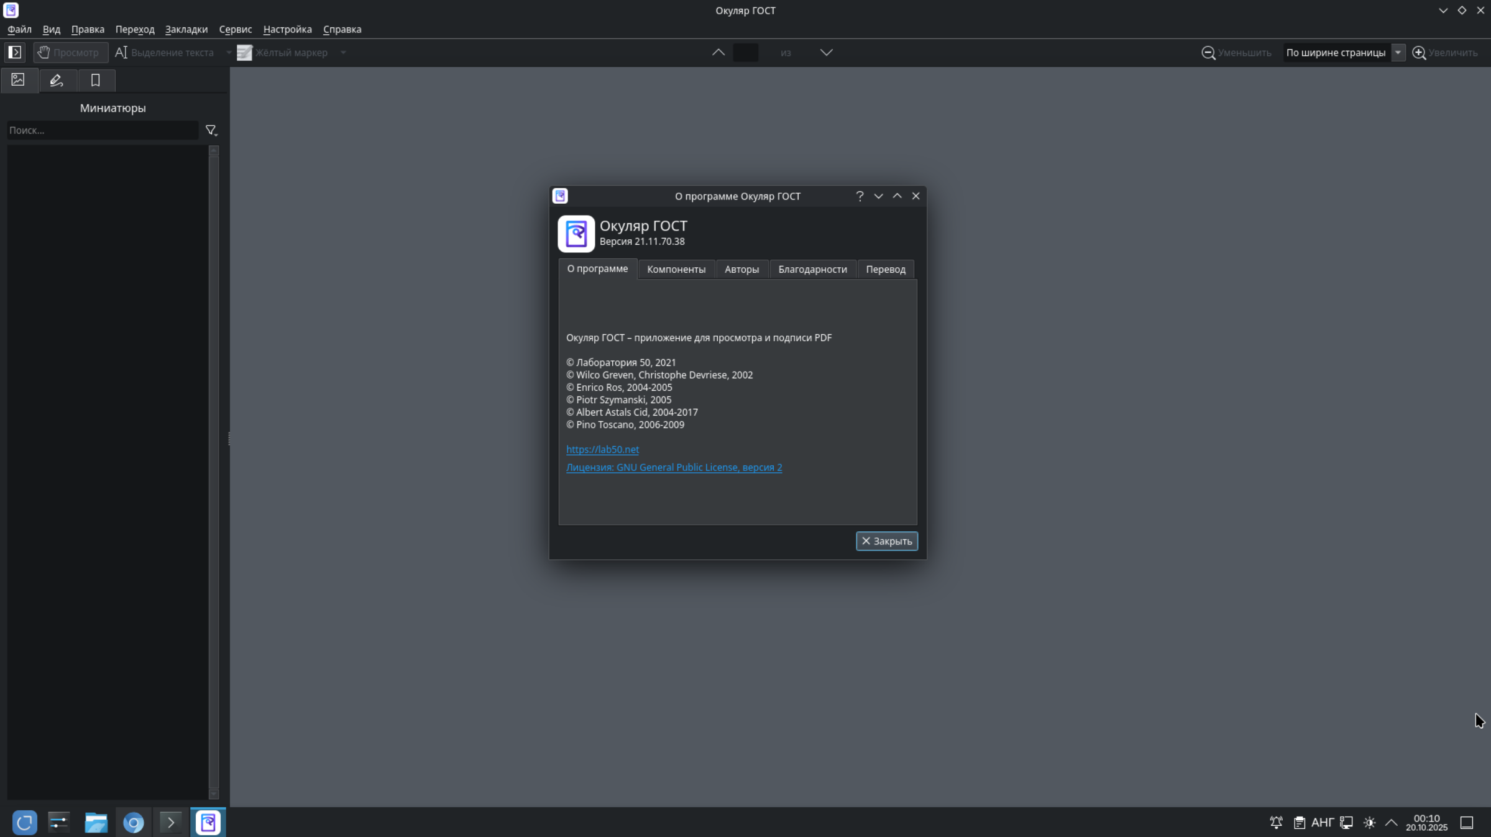The width and height of the screenshot is (1491, 837).
Task: Click the Yellow marker tool icon
Action: pyautogui.click(x=245, y=52)
